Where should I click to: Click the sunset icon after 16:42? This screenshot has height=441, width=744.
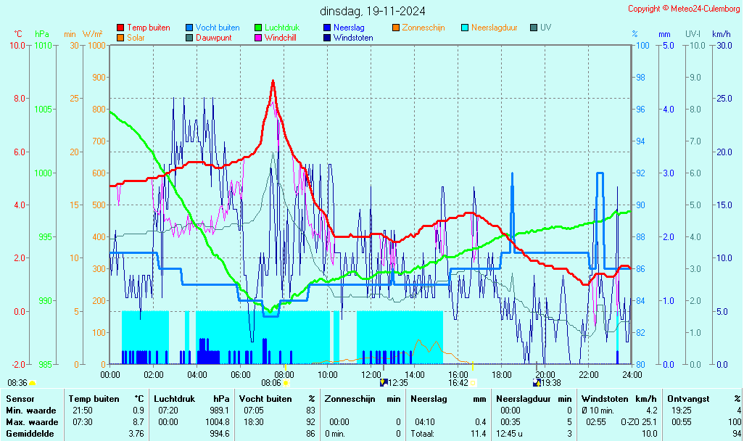coord(473,382)
